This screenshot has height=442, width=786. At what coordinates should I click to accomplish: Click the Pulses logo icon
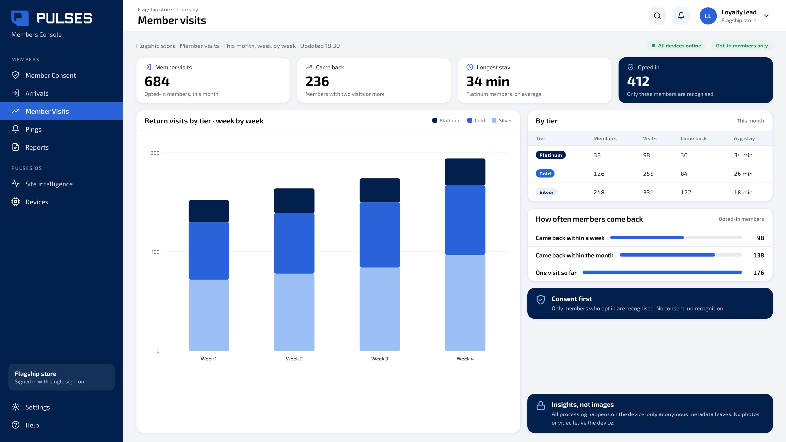click(x=20, y=18)
